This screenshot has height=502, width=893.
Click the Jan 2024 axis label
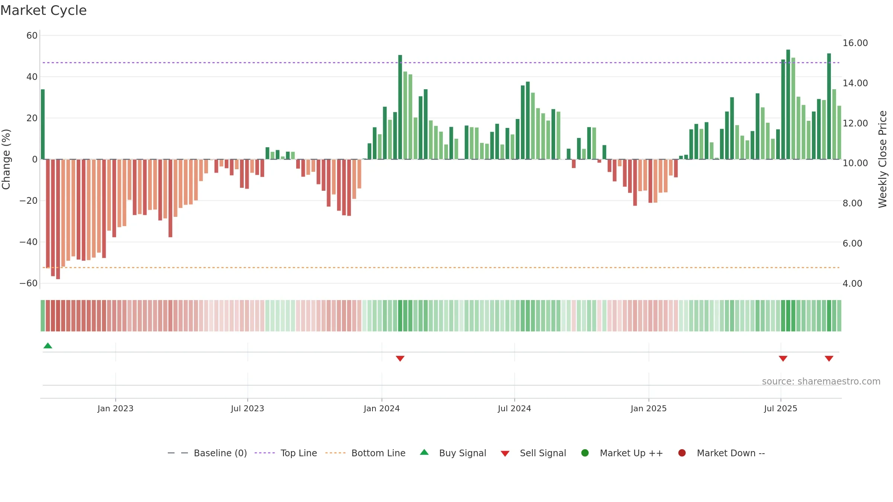pyautogui.click(x=382, y=409)
